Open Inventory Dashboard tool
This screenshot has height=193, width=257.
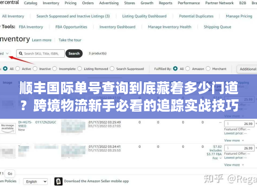tap(117, 27)
